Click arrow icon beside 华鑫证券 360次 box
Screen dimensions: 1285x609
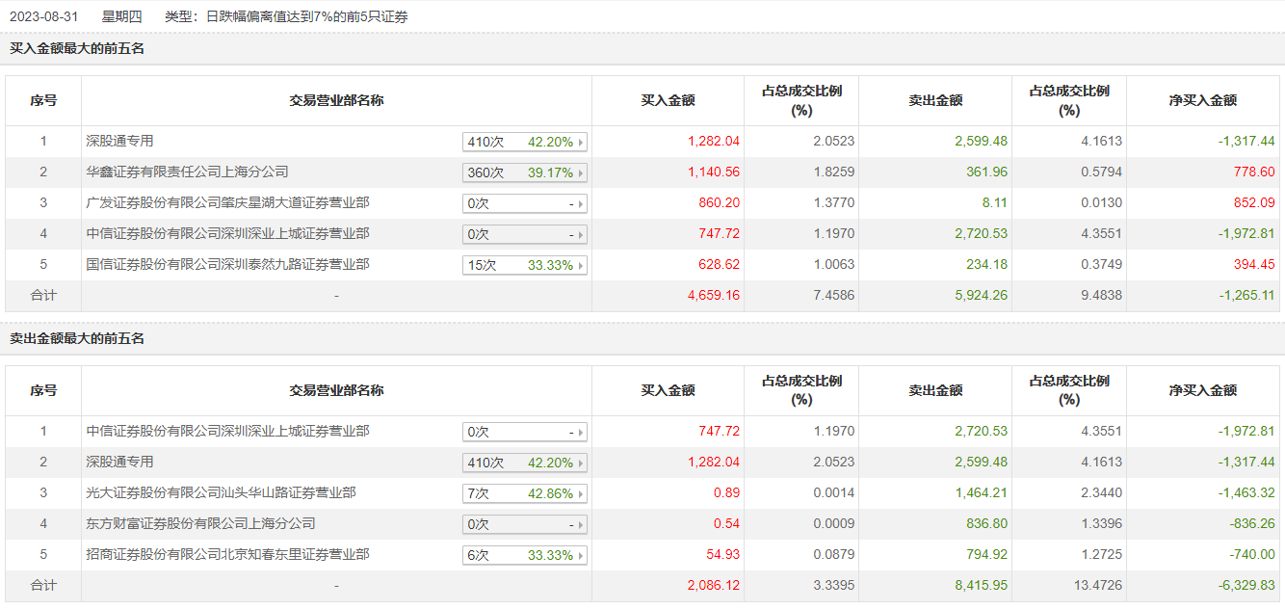[x=581, y=173]
